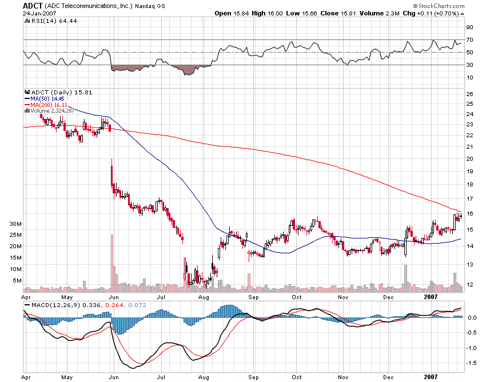Click the 25M volume axis label
Image resolution: width=486 pixels, height=382 pixels.
pyautogui.click(x=15, y=234)
